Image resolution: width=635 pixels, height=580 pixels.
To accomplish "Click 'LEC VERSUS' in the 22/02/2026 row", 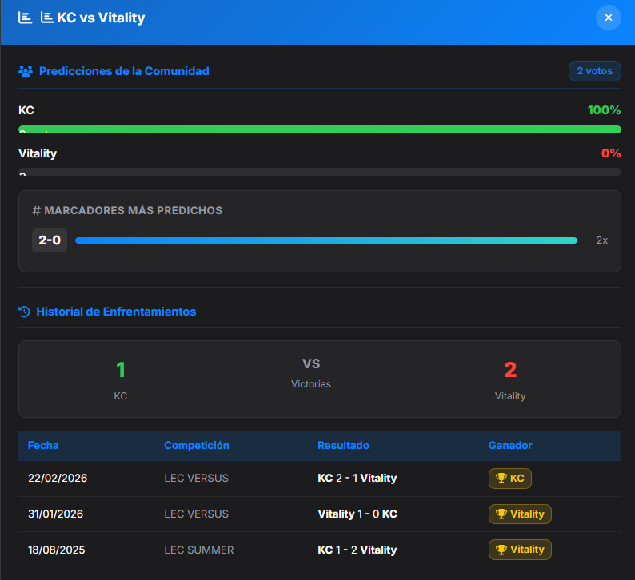I will (x=197, y=478).
